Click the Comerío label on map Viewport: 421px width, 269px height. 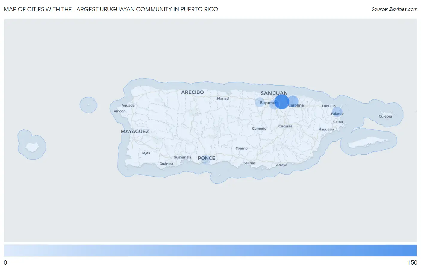tap(259, 129)
